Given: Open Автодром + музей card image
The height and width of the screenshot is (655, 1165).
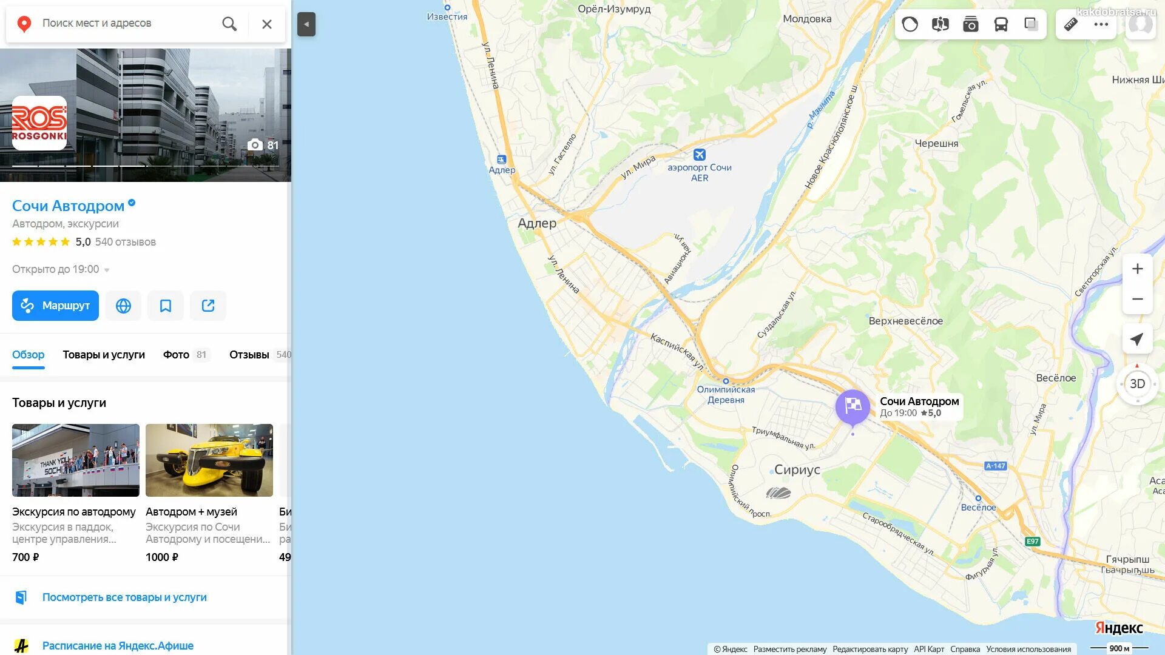Looking at the screenshot, I should point(209,460).
